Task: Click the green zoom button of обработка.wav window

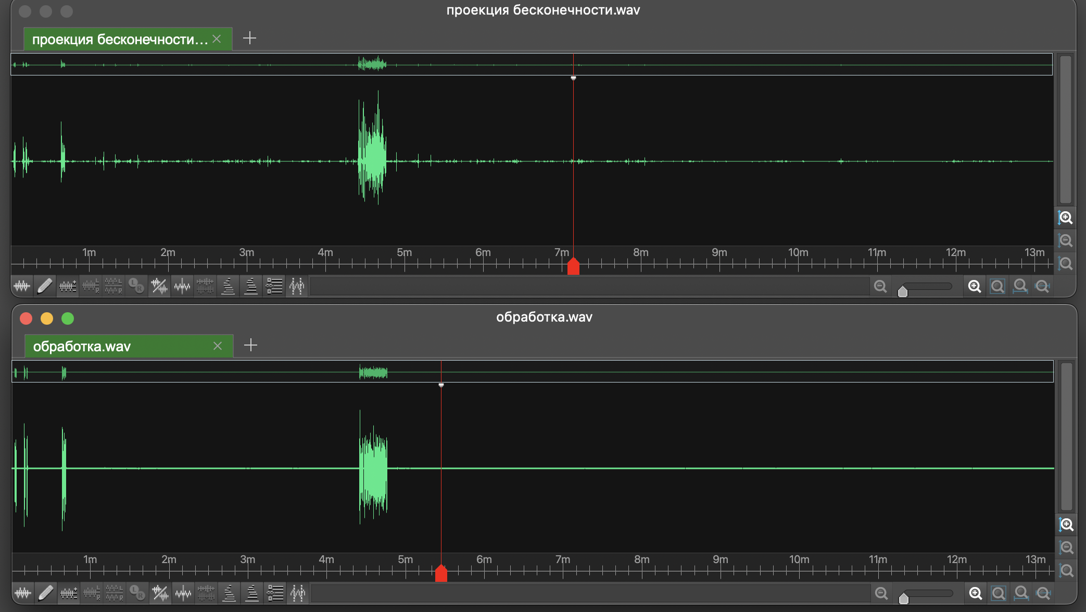Action: tap(68, 318)
